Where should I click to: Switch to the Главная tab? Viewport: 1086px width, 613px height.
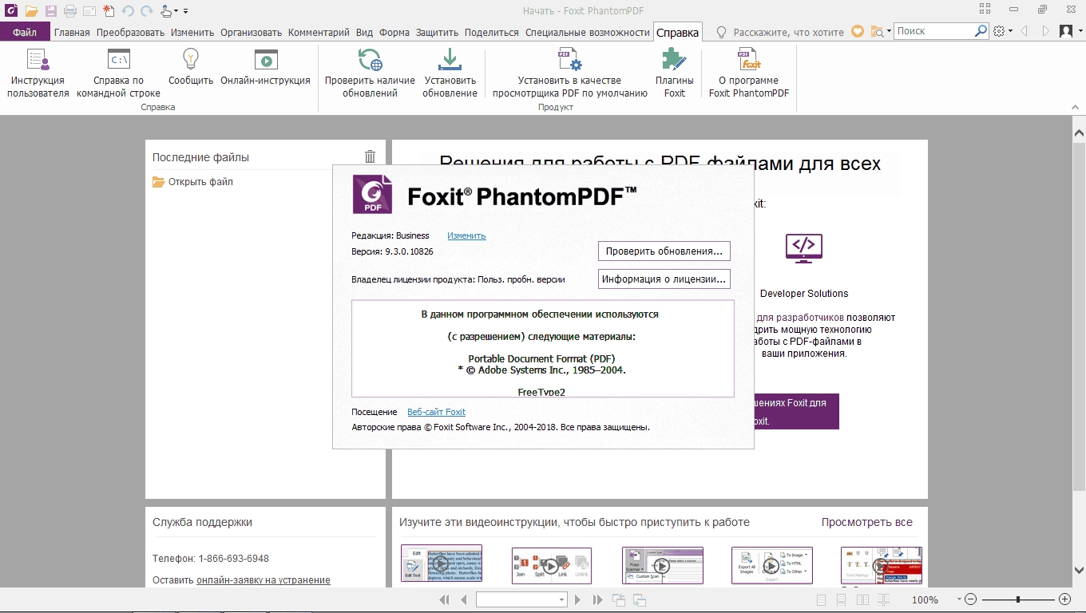pos(72,32)
